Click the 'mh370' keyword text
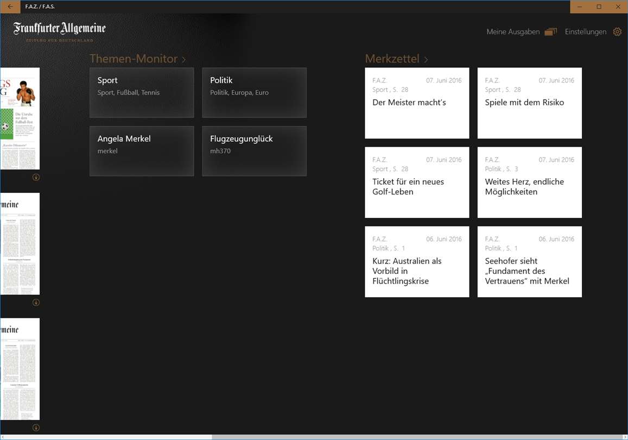The image size is (628, 440). (220, 151)
